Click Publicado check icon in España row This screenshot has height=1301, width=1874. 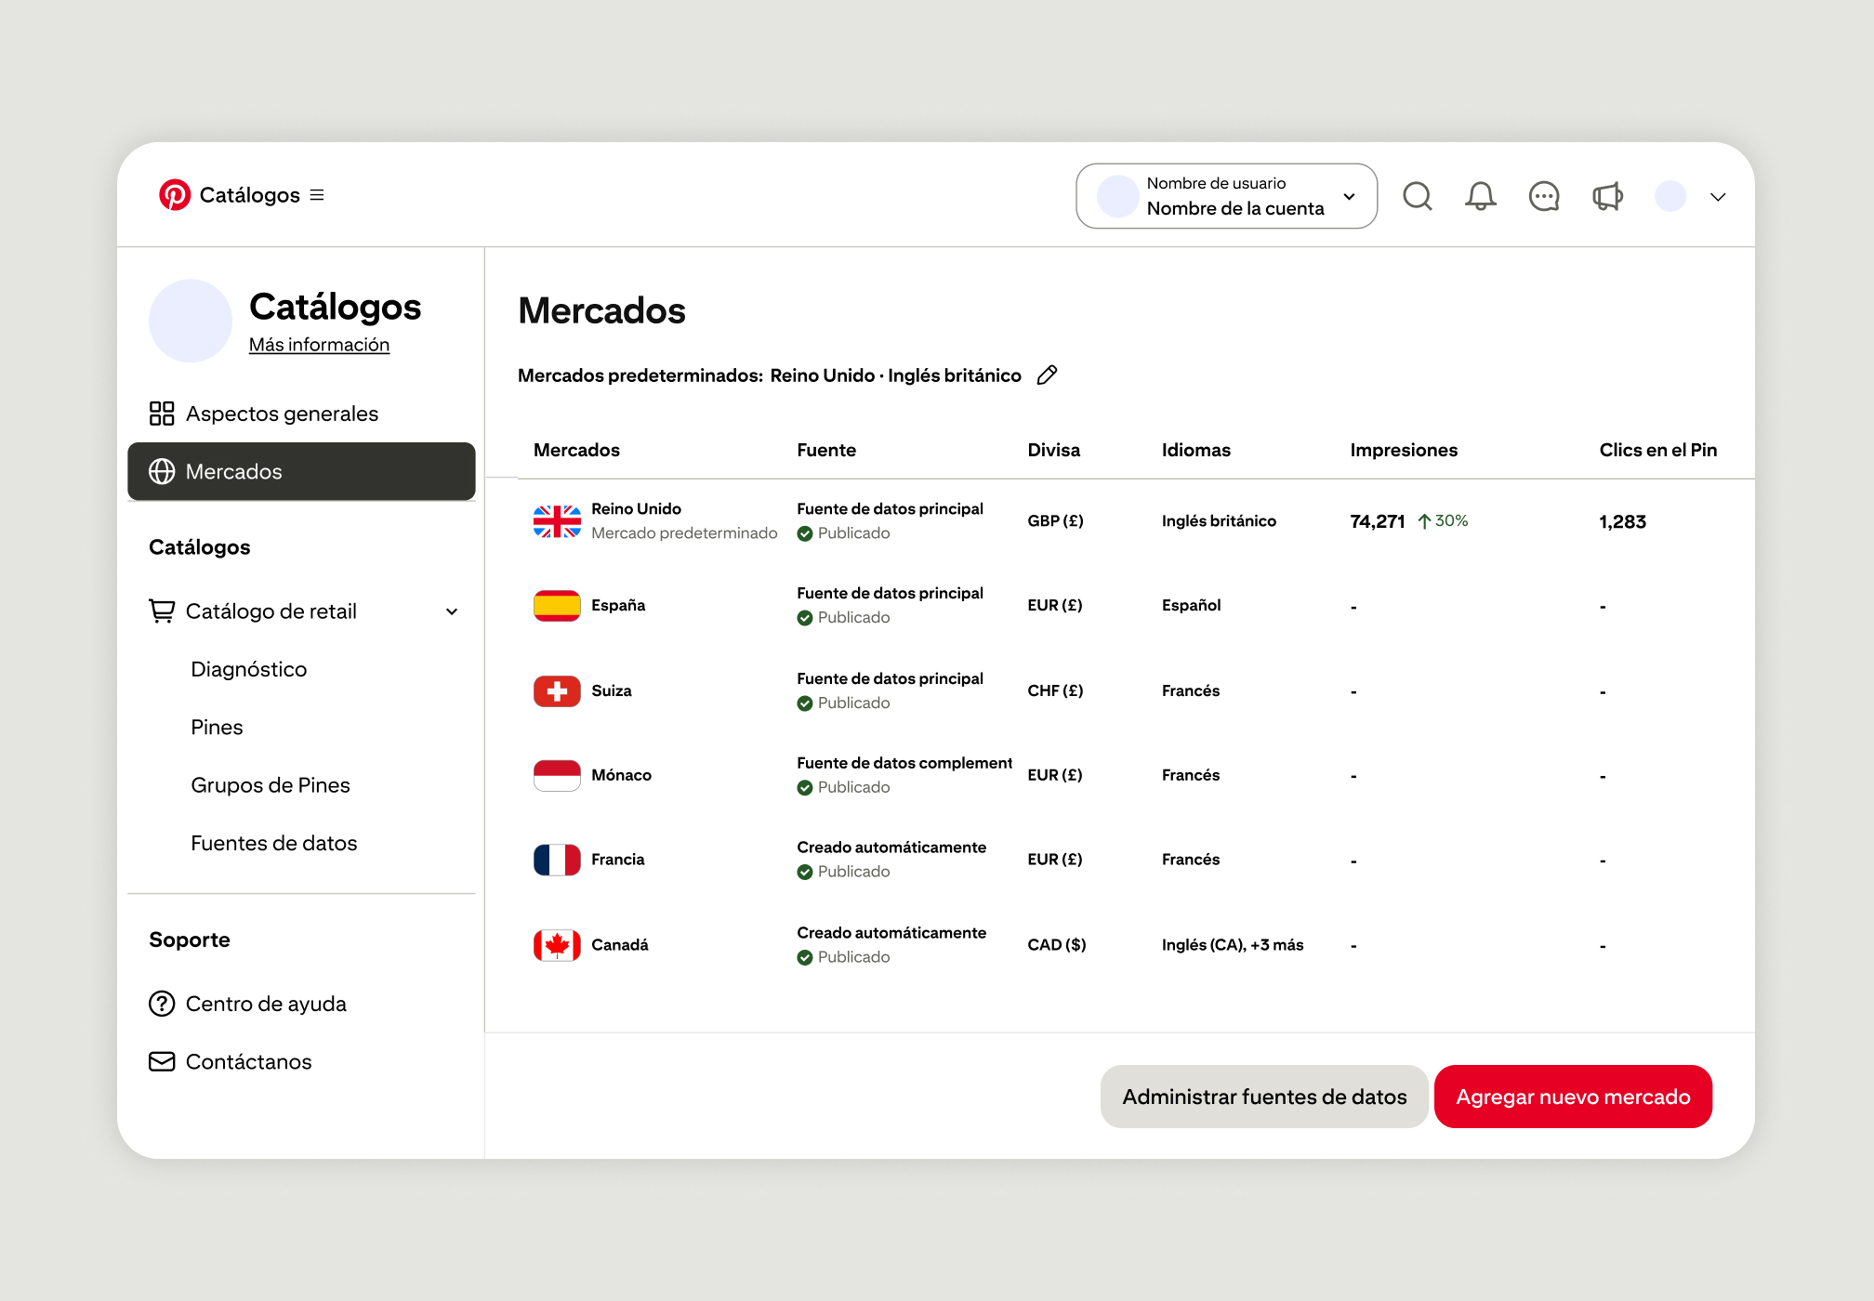point(805,618)
